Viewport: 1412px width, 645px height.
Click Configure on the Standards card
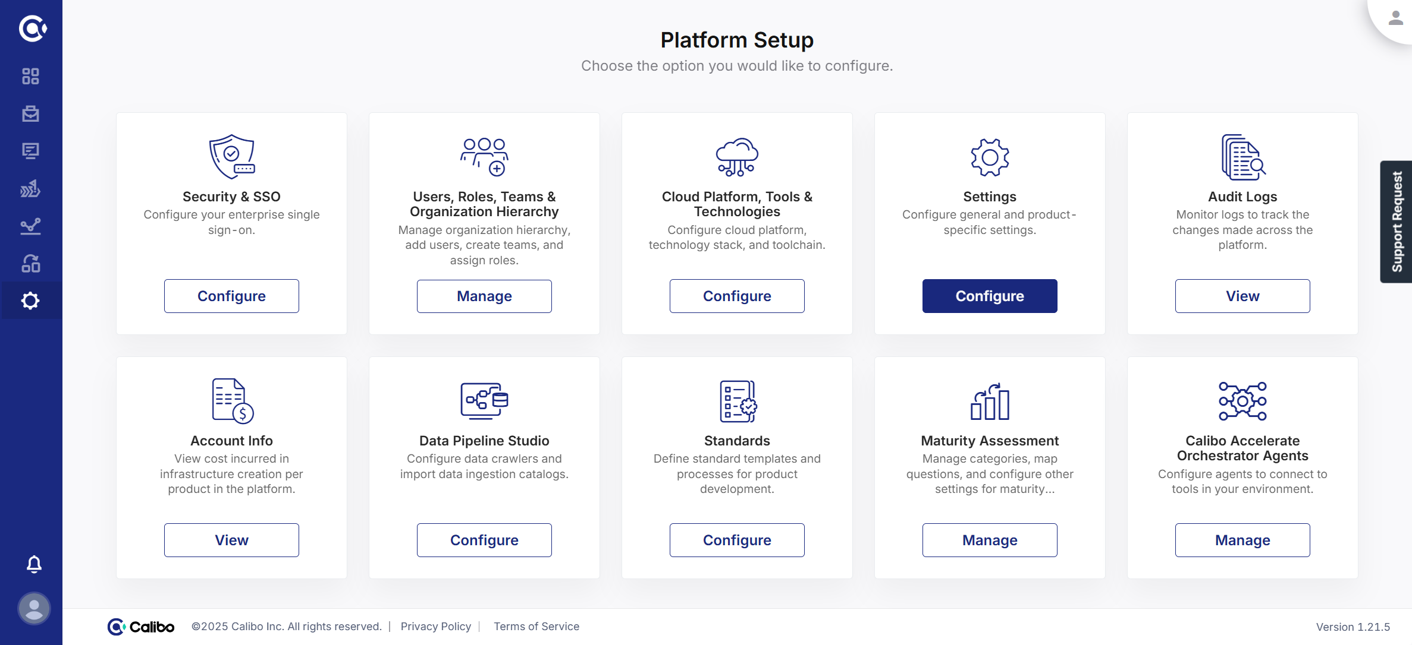(737, 540)
